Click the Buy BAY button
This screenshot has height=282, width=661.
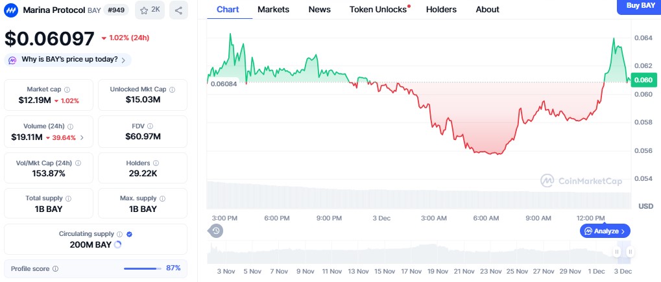[x=638, y=6]
